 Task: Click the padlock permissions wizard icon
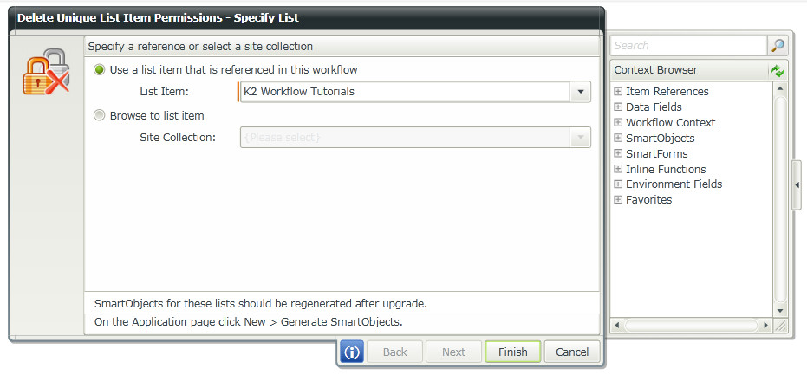coord(46,71)
